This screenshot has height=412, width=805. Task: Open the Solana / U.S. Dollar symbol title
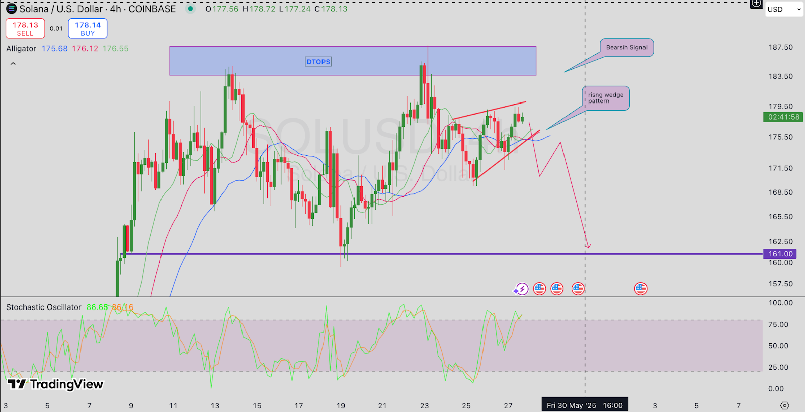point(98,9)
